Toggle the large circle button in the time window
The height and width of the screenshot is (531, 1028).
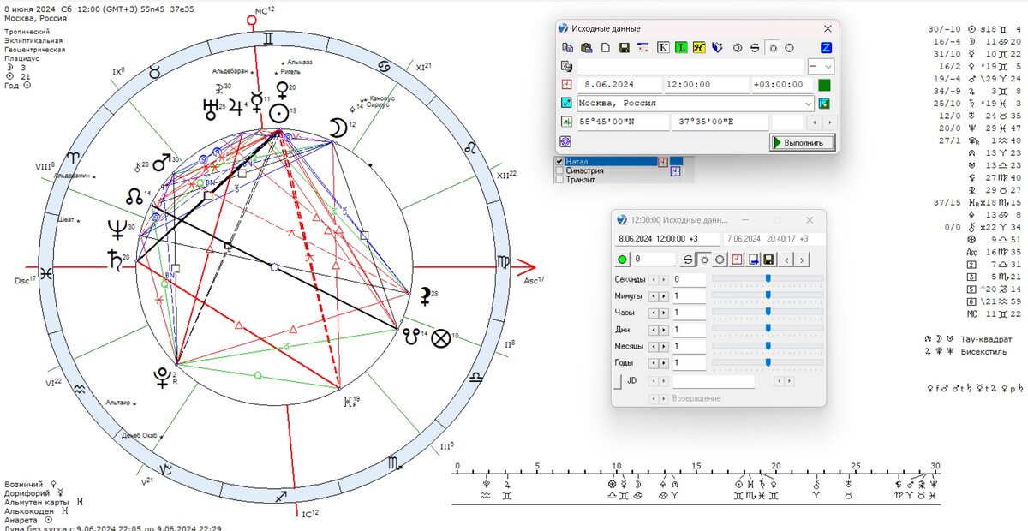pyautogui.click(x=720, y=259)
